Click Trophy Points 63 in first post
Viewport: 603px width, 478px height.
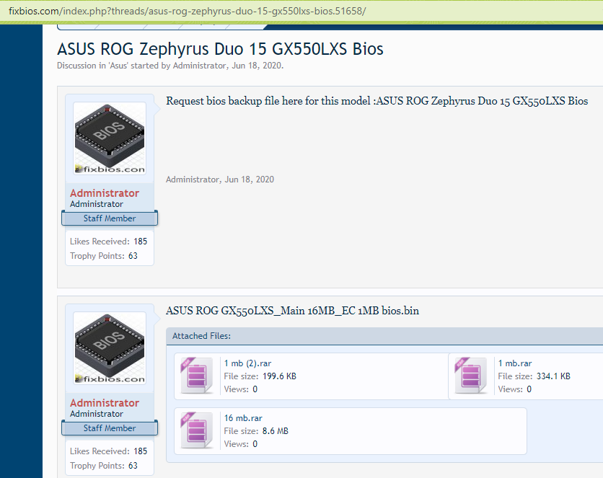click(x=103, y=256)
